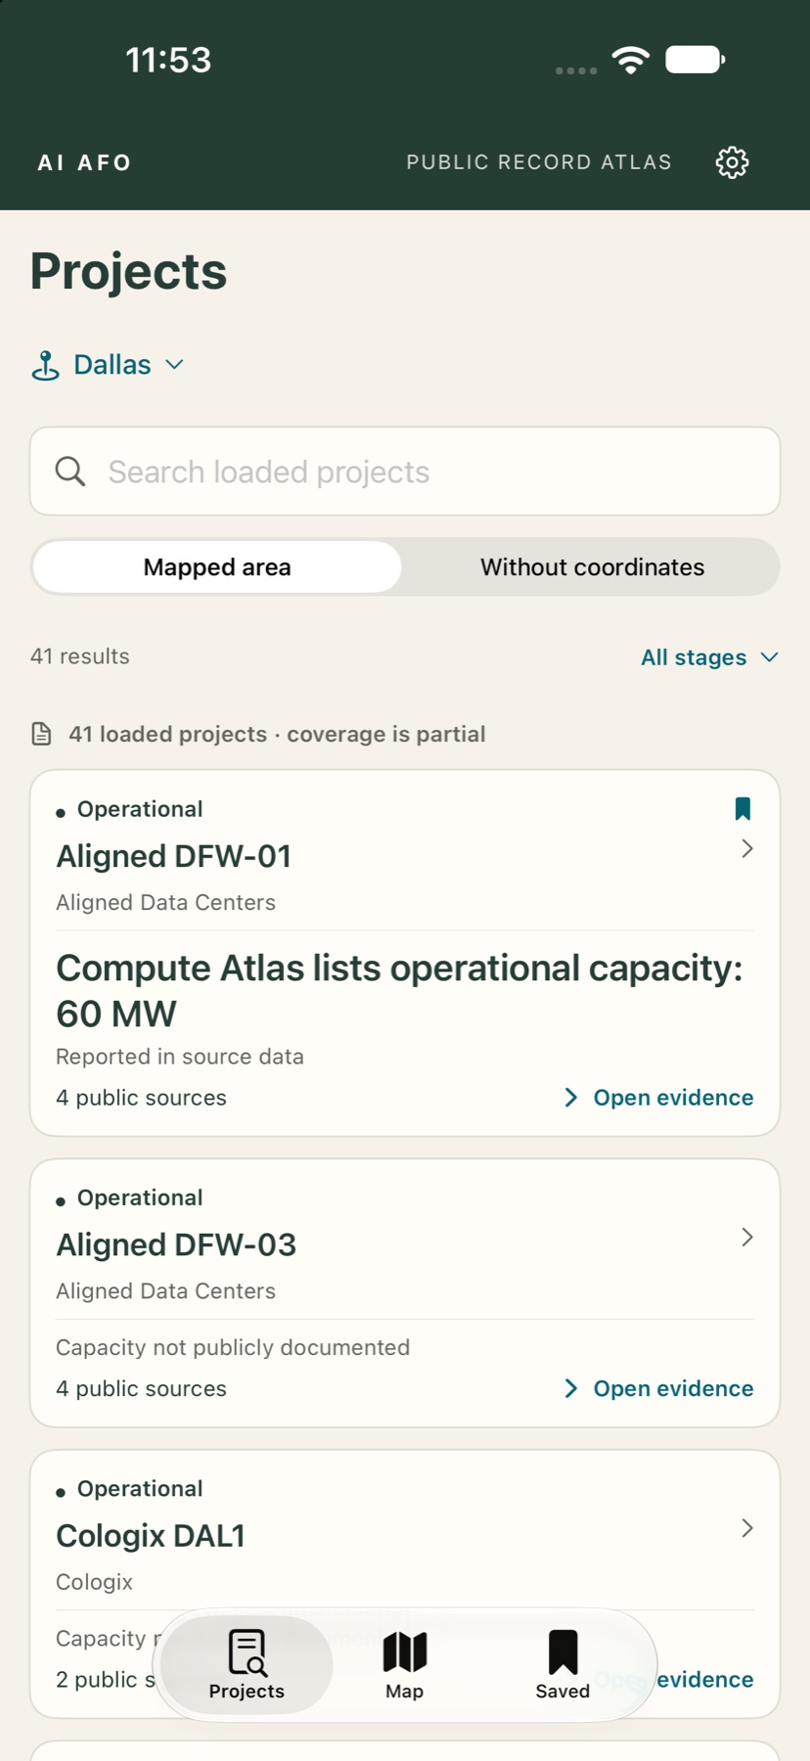Open the Saved tab
This screenshot has width=810, height=1761.
[x=562, y=1665]
